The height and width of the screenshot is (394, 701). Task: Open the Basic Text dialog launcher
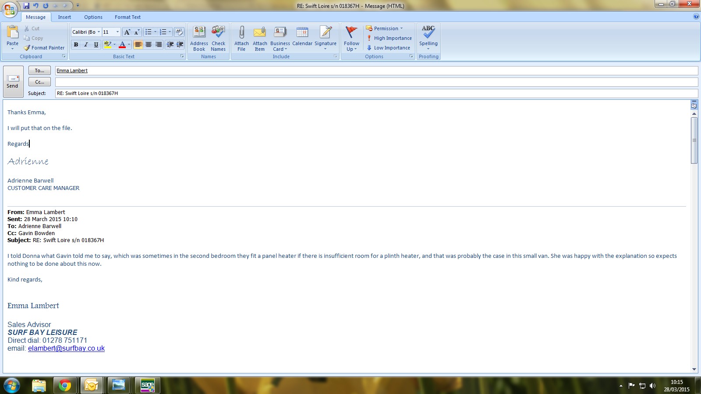(x=182, y=56)
